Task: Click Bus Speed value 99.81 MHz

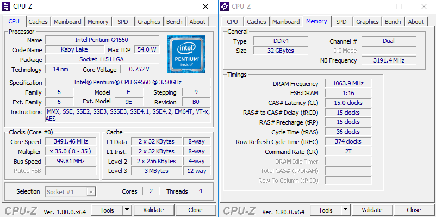Action: (71, 161)
